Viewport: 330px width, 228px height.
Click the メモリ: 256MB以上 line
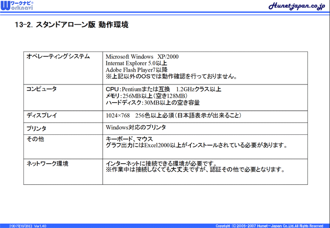pyautogui.click(x=146, y=96)
